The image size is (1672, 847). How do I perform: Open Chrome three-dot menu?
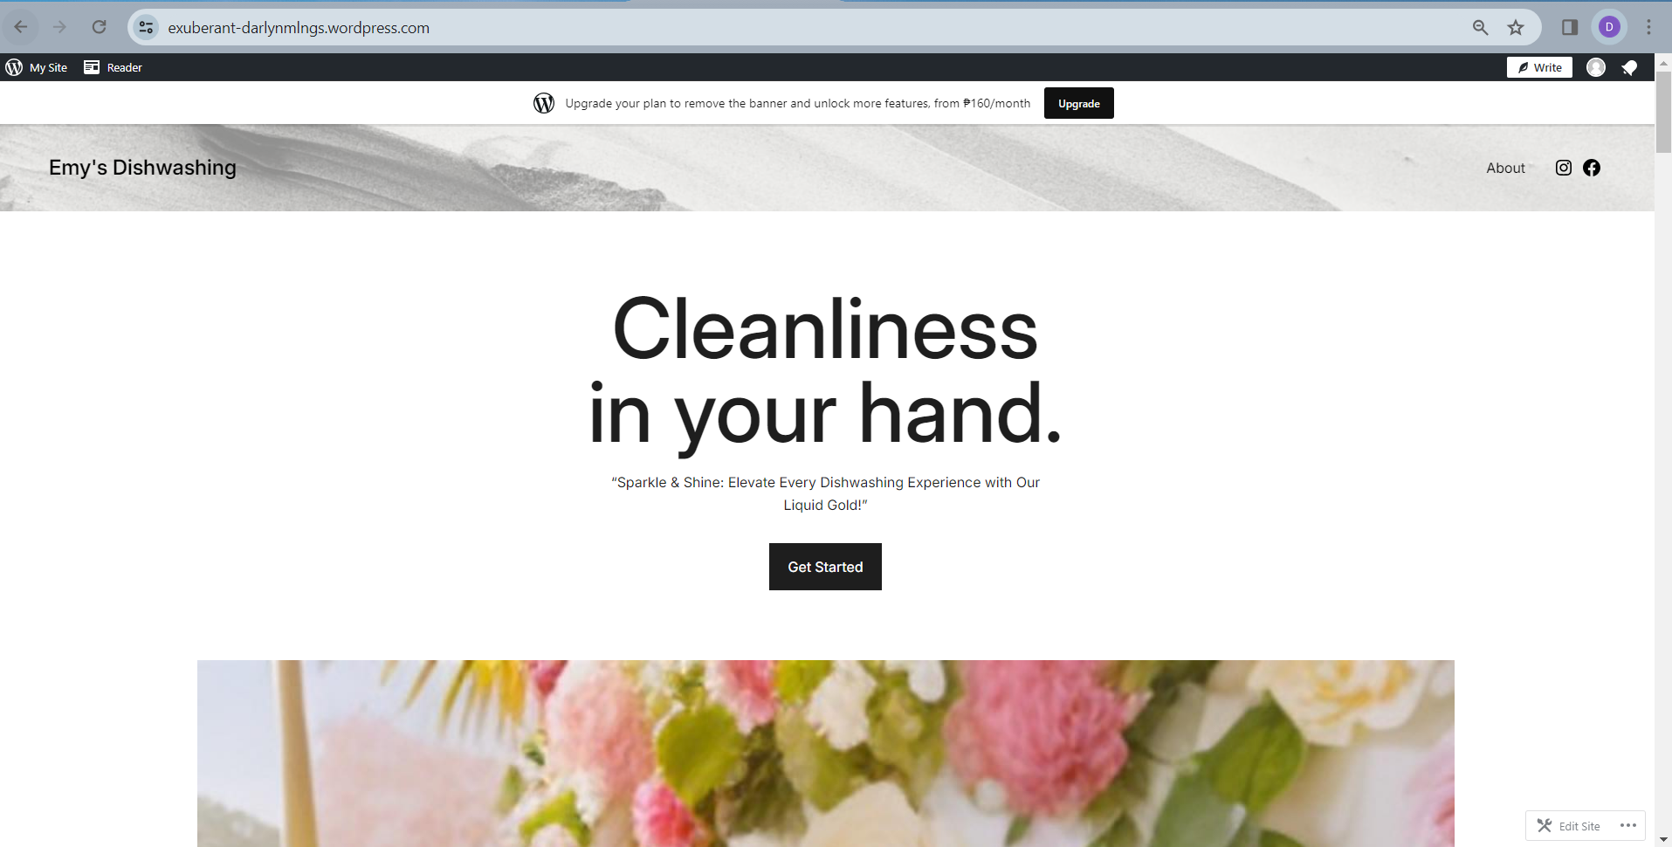coord(1648,27)
